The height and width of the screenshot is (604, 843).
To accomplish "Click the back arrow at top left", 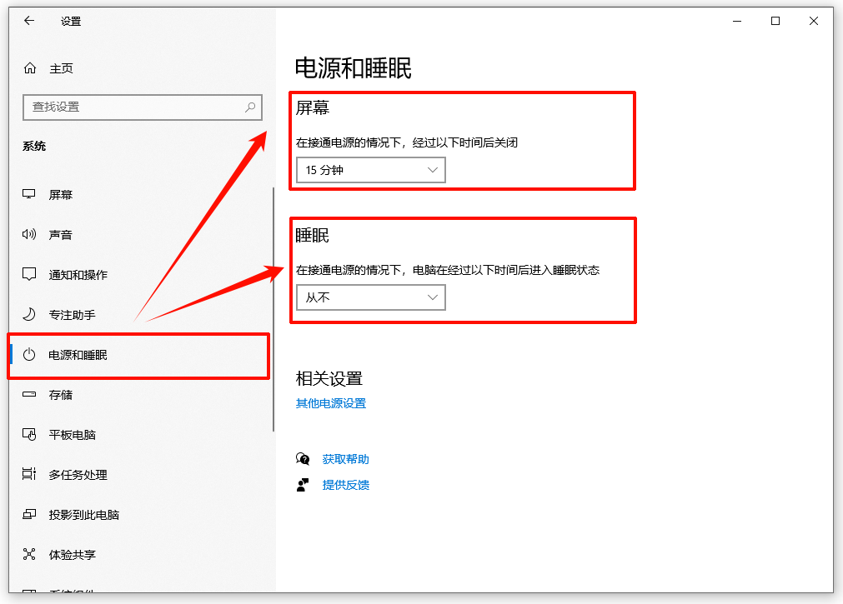I will [x=29, y=21].
